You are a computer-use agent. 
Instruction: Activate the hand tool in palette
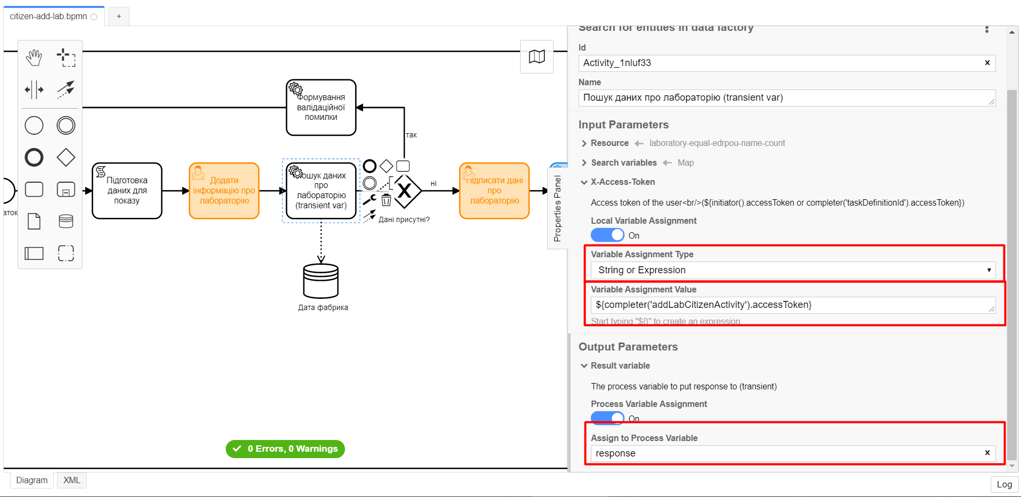tap(34, 58)
